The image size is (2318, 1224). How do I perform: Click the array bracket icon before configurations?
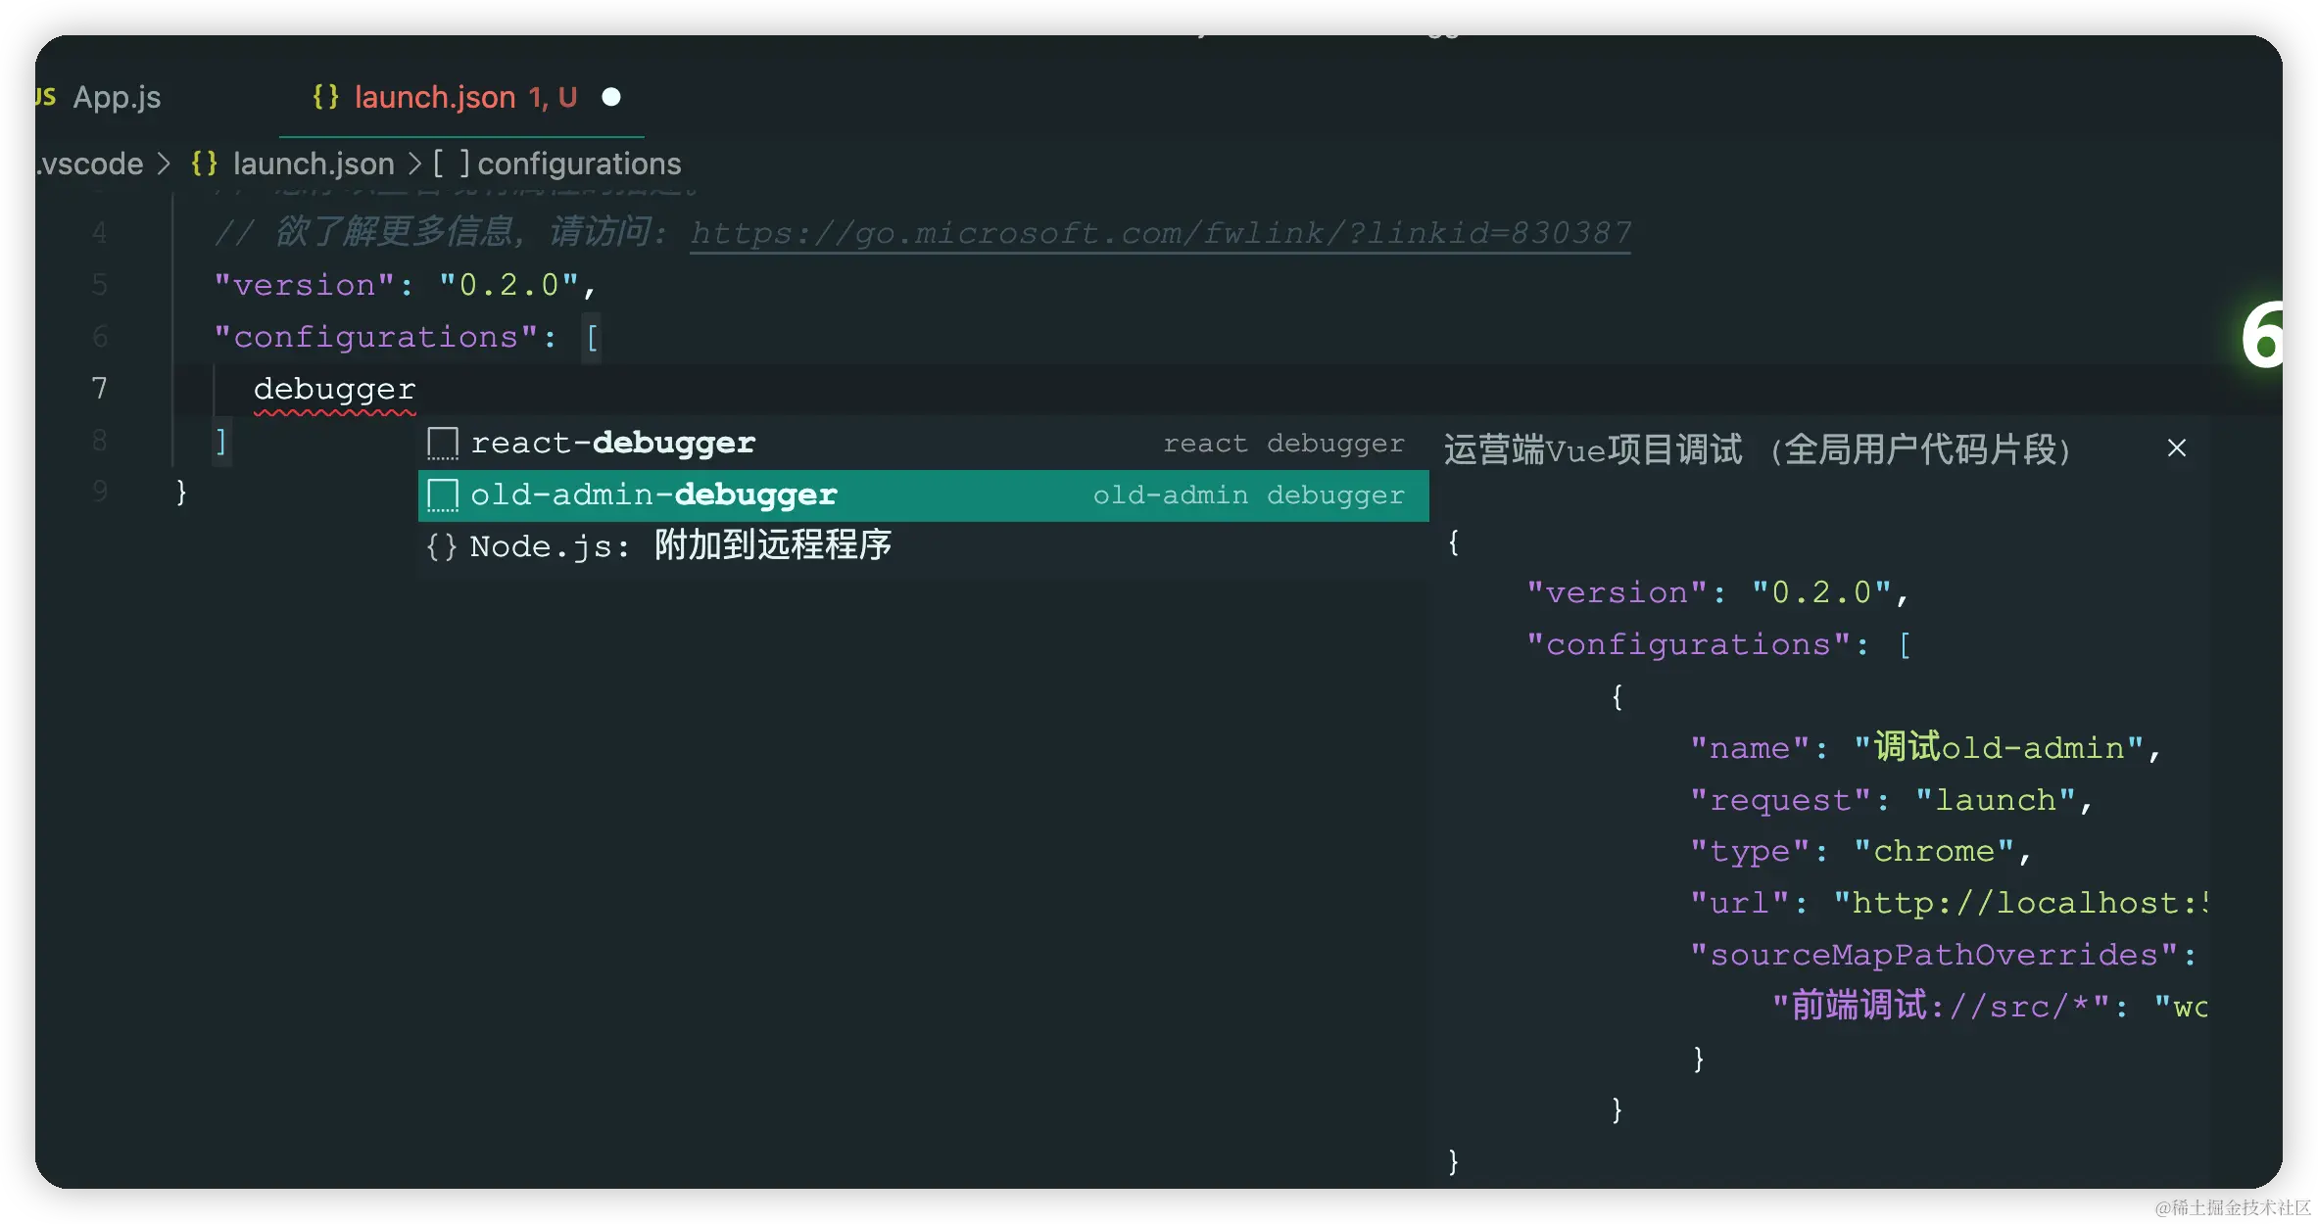tap(451, 164)
